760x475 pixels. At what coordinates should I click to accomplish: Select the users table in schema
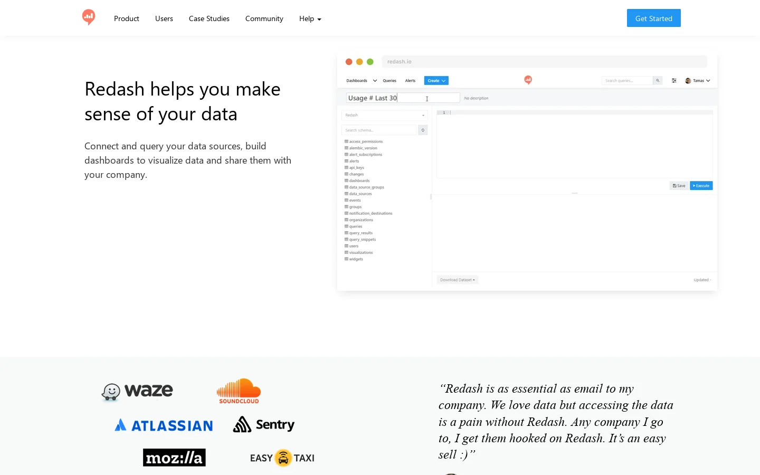click(x=351, y=246)
